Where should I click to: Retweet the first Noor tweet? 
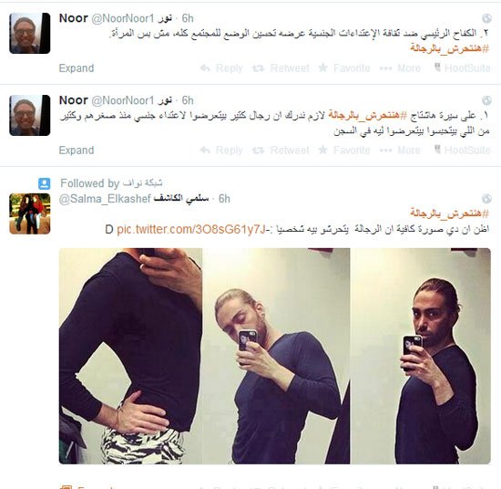[x=281, y=68]
